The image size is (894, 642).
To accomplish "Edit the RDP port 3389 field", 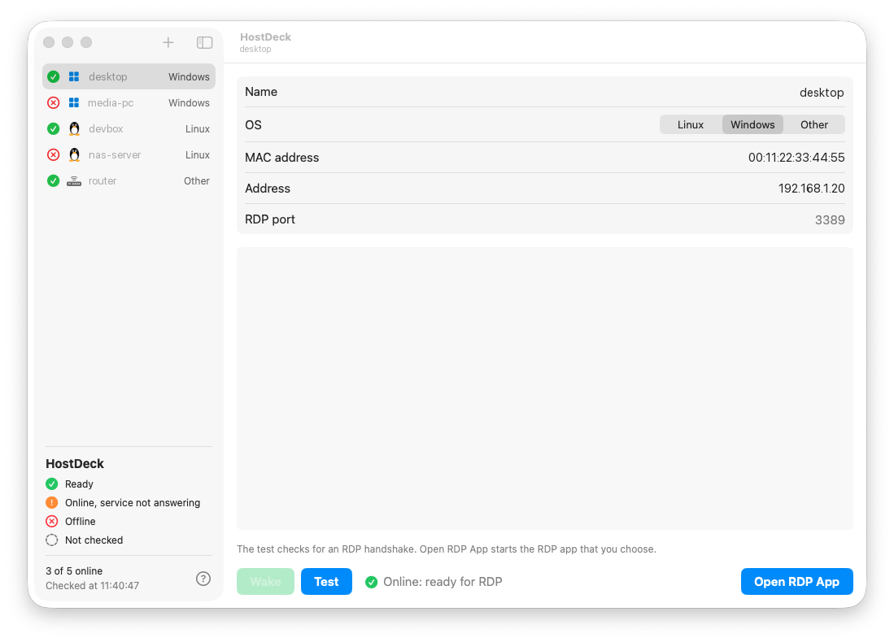I will [830, 220].
